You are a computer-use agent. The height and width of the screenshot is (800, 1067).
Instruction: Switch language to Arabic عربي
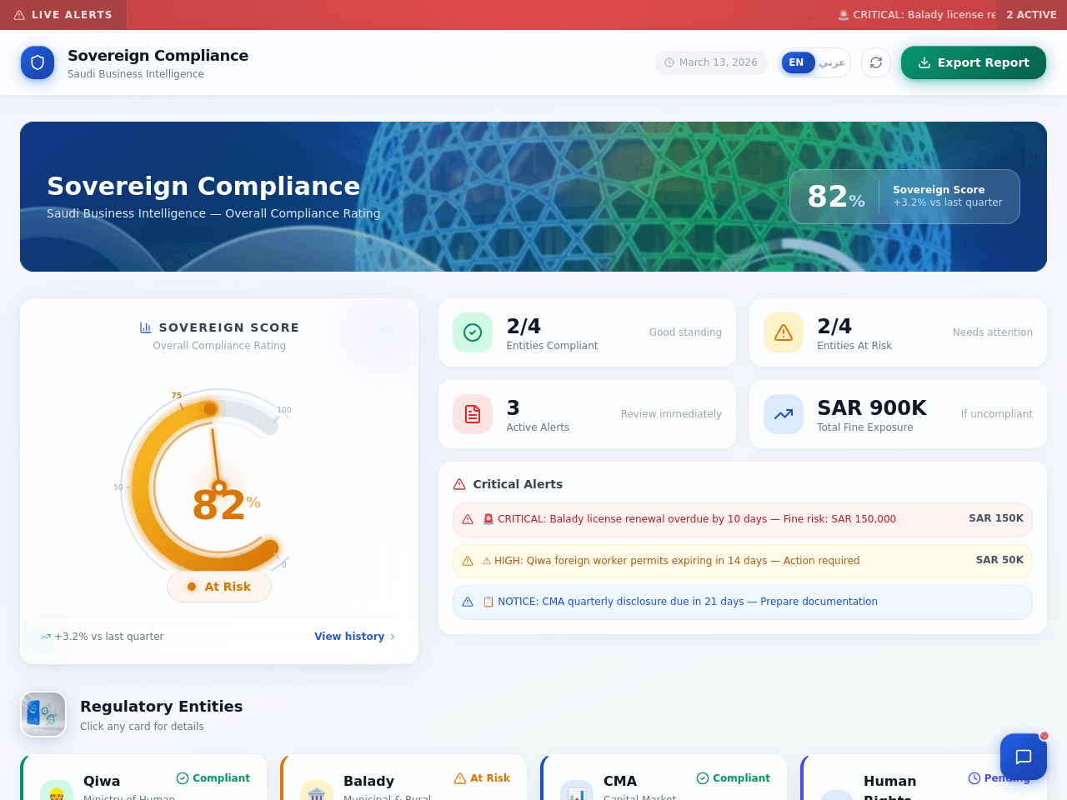(x=832, y=62)
